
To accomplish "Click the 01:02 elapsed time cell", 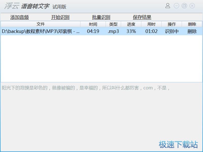I will tap(151, 31).
